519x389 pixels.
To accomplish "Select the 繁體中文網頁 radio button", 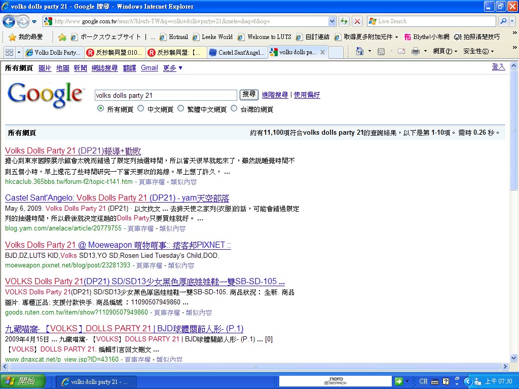I will [181, 108].
